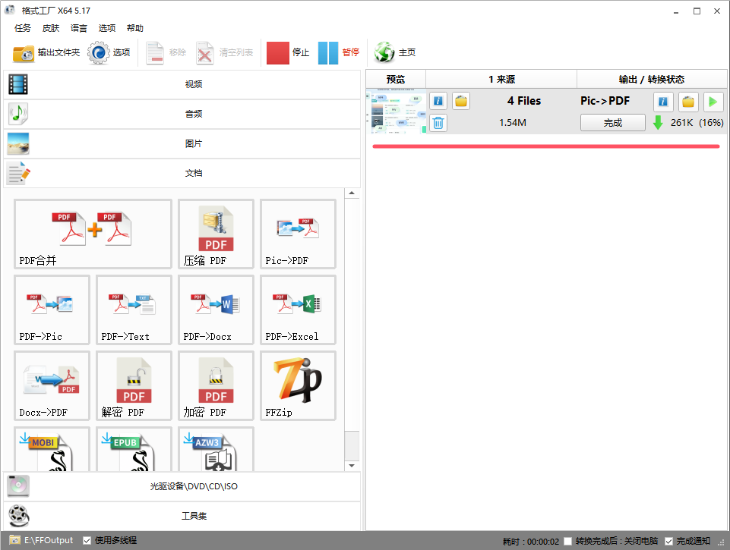Open the 任务 menu
The image size is (730, 550).
click(23, 28)
